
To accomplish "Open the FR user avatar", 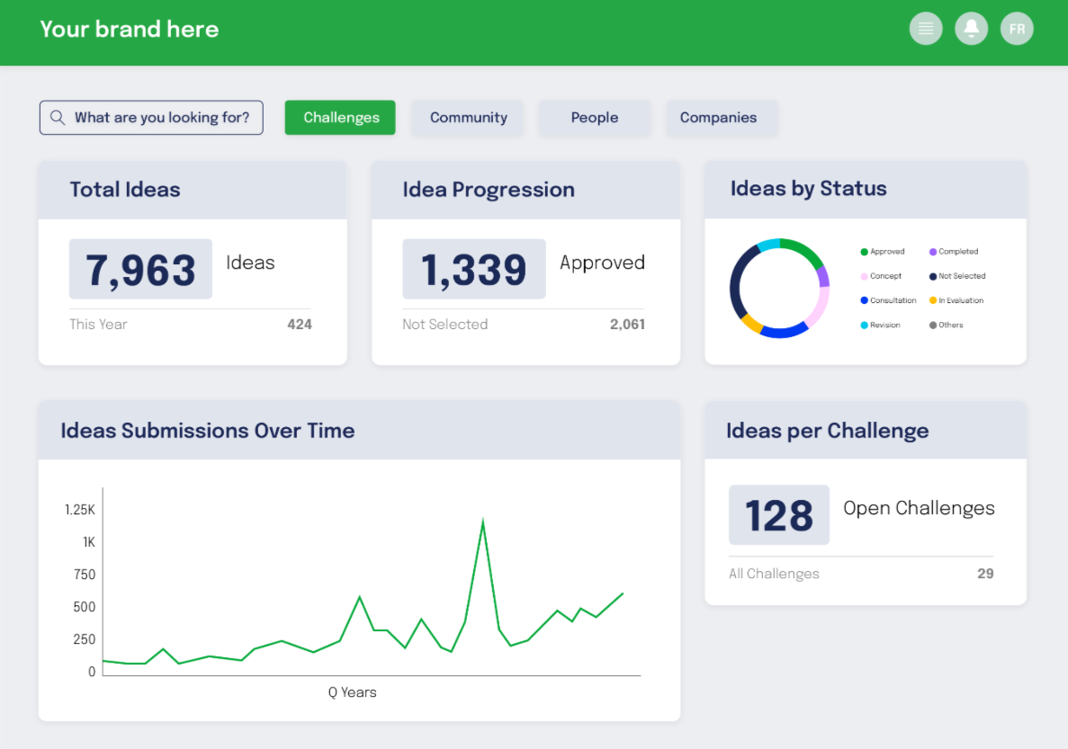I will pos(1017,29).
